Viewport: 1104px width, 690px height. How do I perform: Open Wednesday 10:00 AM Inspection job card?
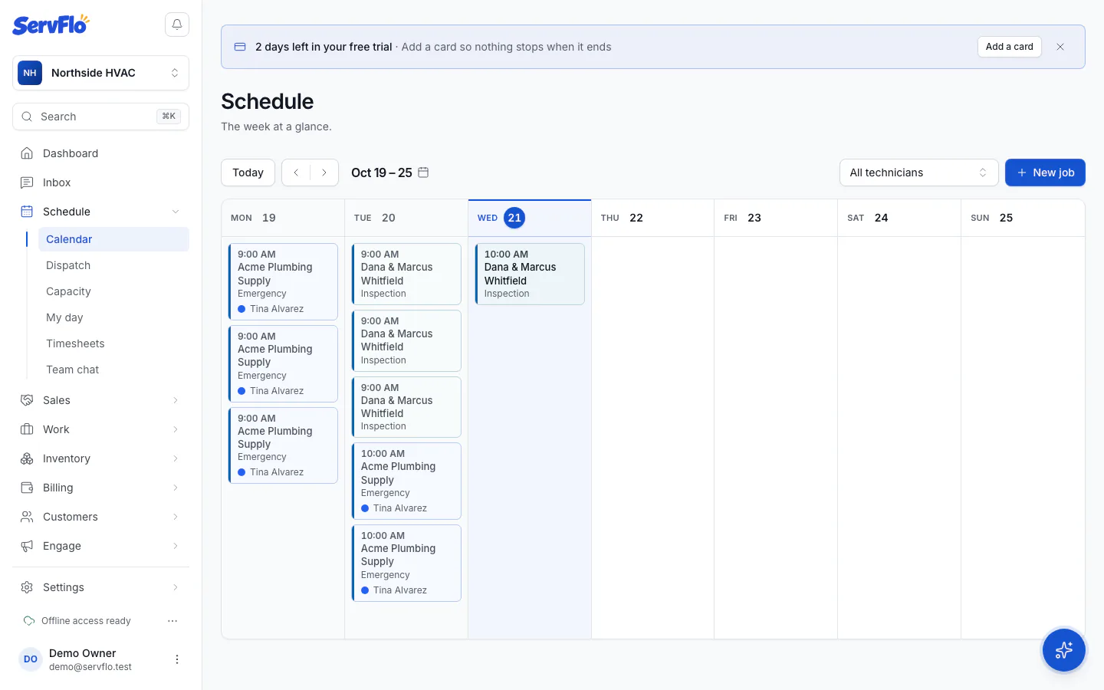(x=530, y=274)
